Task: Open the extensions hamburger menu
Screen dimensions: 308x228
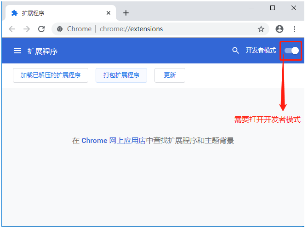Action: point(17,51)
